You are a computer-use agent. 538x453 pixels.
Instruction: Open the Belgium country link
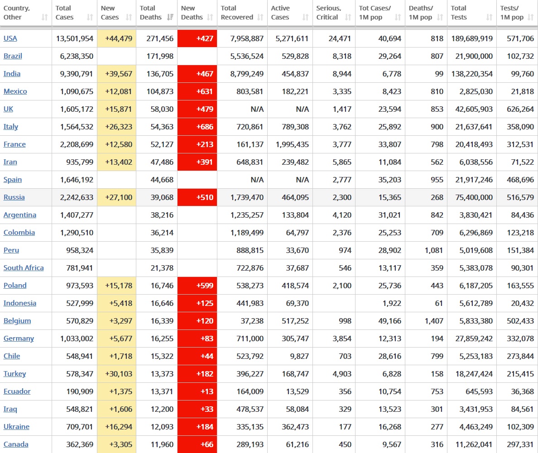click(x=17, y=321)
